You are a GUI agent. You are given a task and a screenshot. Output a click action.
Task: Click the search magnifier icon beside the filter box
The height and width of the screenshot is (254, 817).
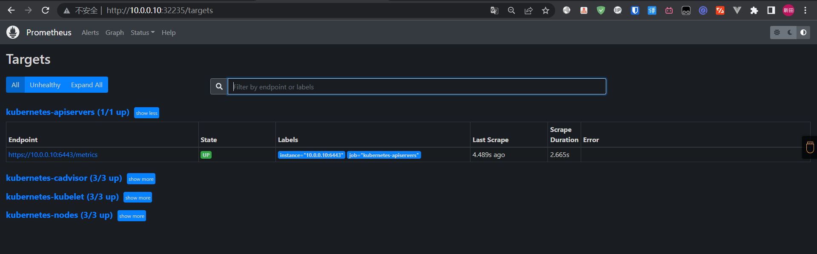219,86
